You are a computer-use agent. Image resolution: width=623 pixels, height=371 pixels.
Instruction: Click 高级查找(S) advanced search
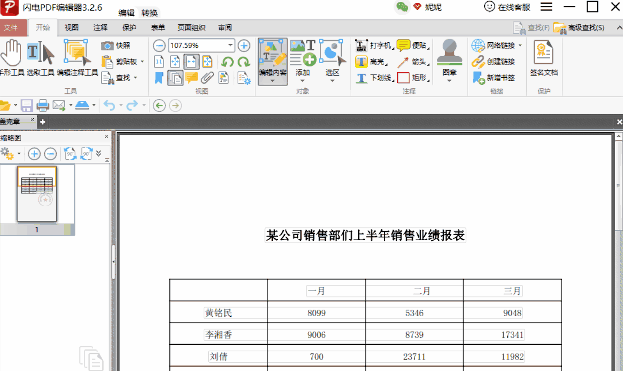pos(579,28)
